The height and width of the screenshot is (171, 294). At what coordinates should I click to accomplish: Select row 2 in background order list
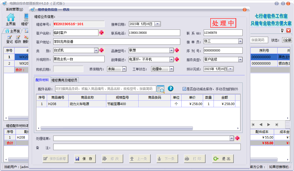(x=16, y=64)
